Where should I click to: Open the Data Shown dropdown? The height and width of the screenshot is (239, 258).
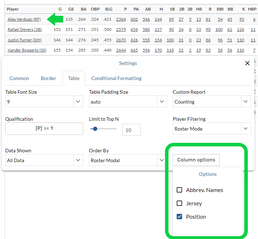point(44,160)
